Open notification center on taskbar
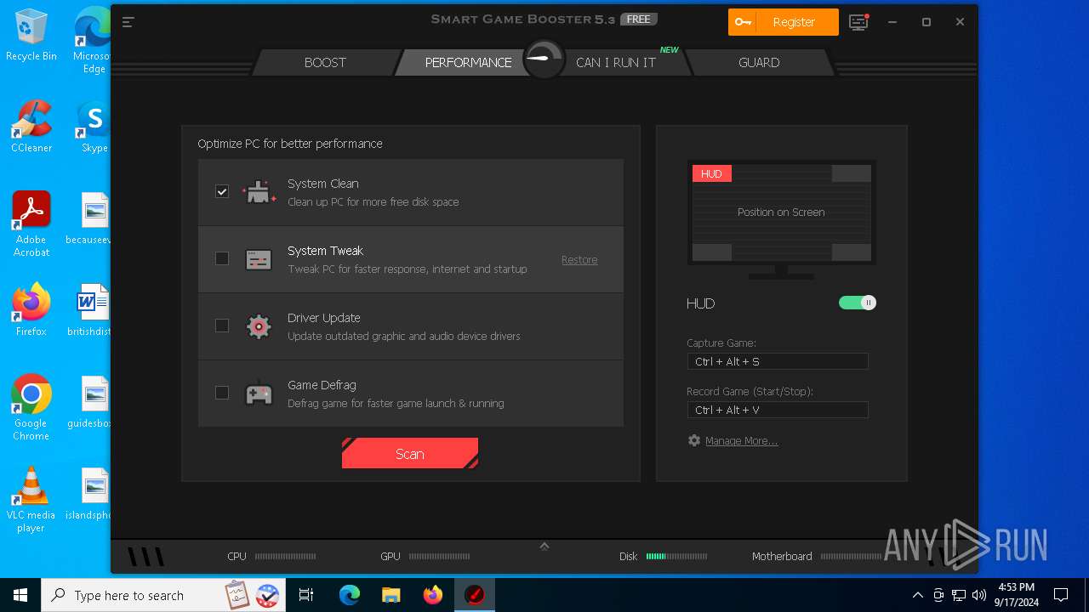 (1061, 595)
